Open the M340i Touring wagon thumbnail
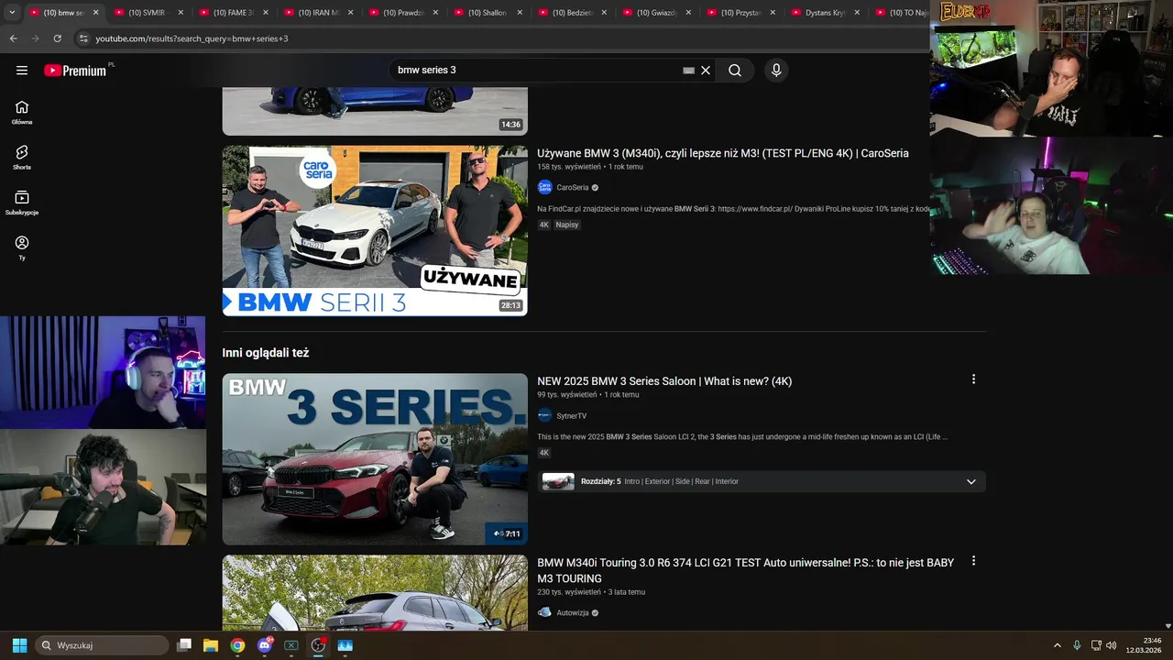Image resolution: width=1173 pixels, height=660 pixels. pyautogui.click(x=375, y=592)
